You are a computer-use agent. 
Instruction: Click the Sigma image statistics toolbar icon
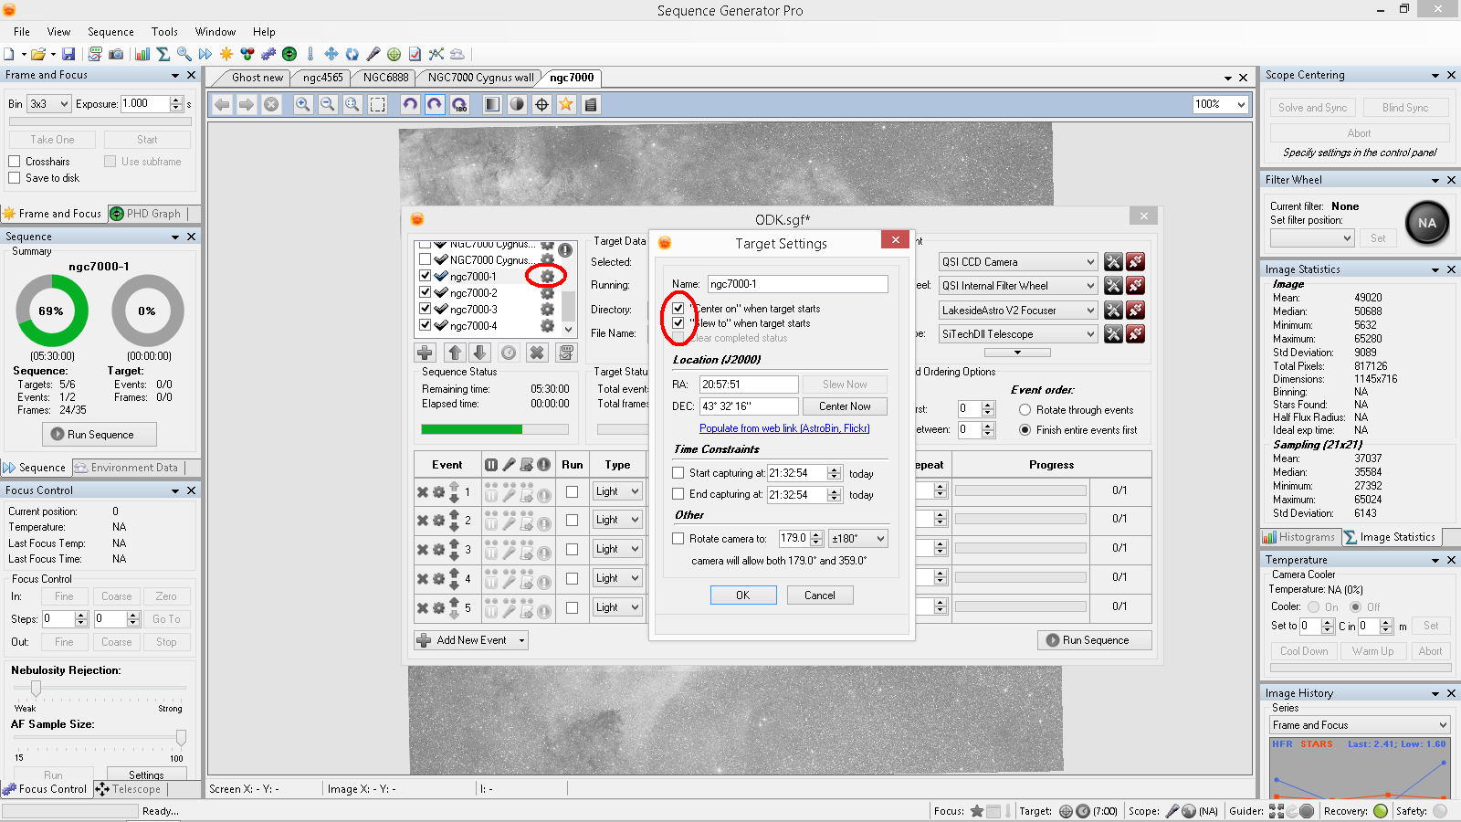(x=163, y=54)
